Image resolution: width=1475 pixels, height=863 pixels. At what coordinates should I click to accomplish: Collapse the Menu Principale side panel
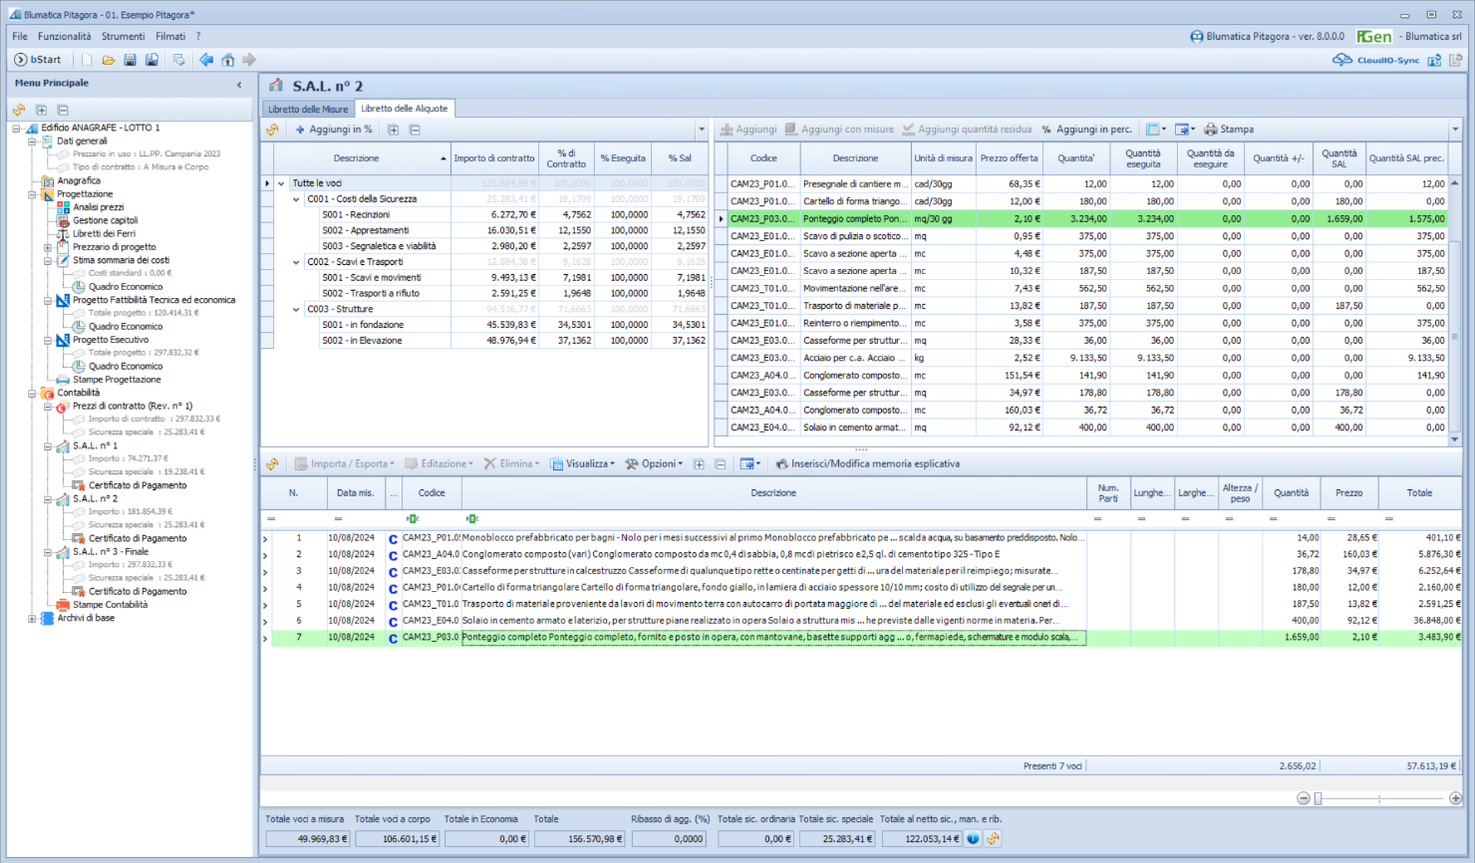[x=239, y=85]
